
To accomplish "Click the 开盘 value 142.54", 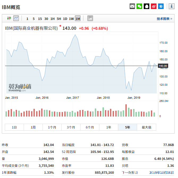I will coord(49,152).
